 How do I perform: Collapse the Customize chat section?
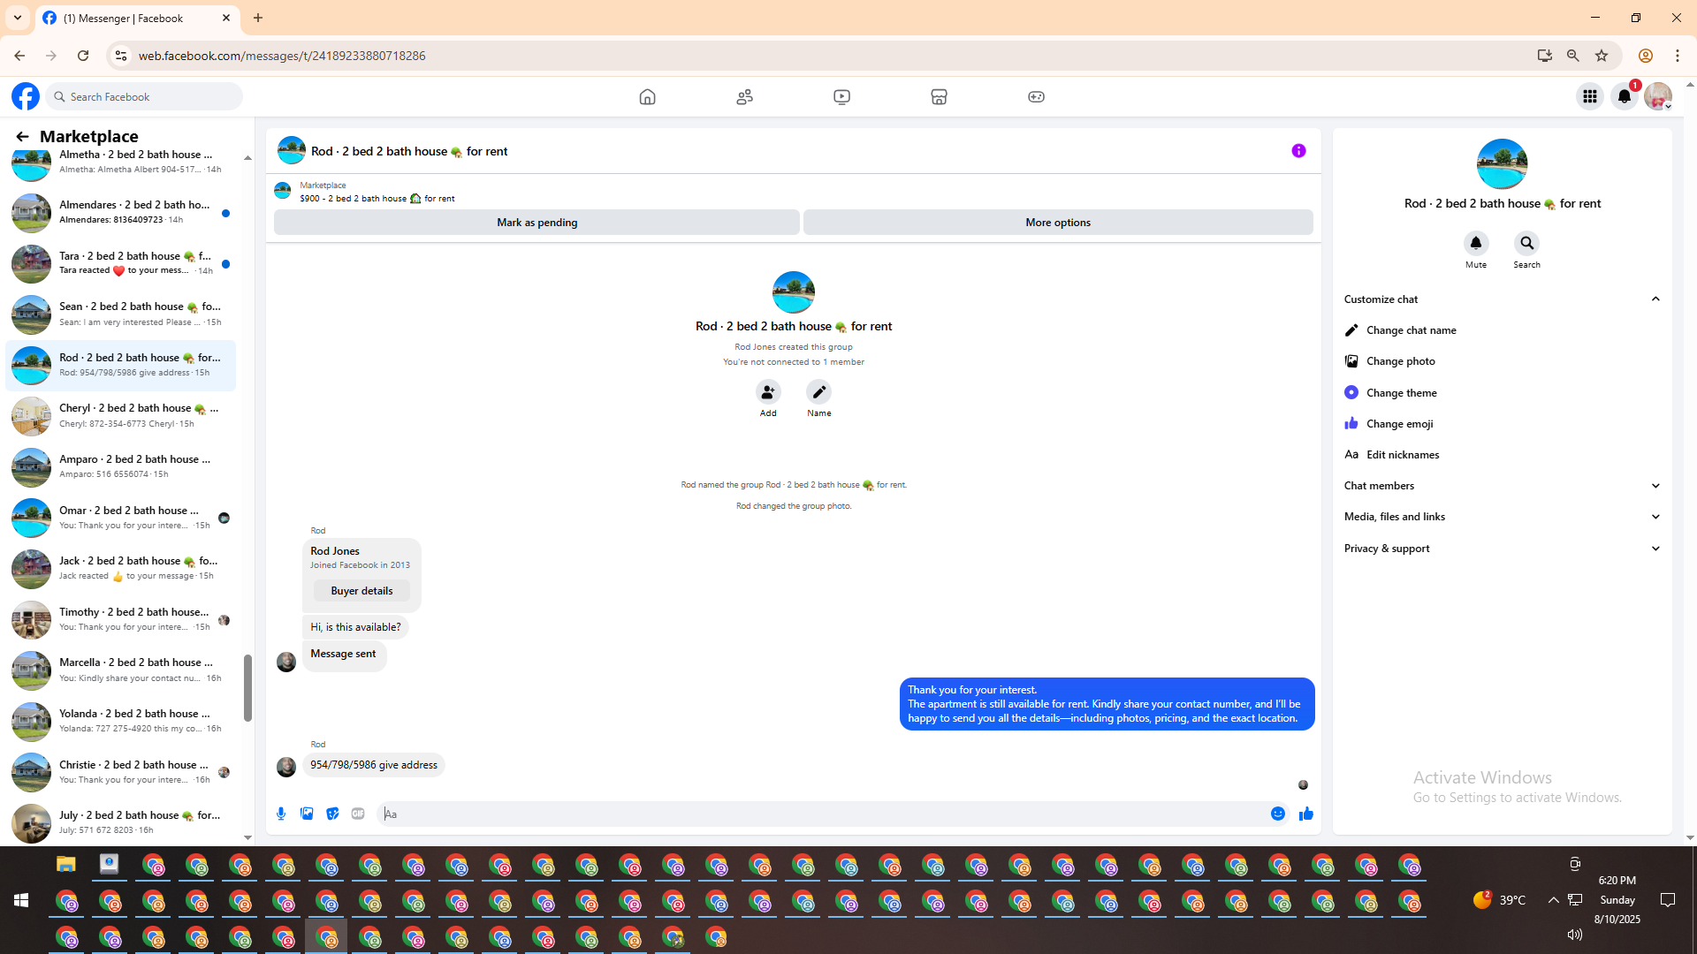(1655, 299)
